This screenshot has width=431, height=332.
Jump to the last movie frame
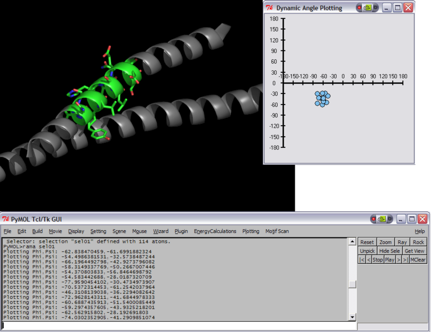point(406,260)
